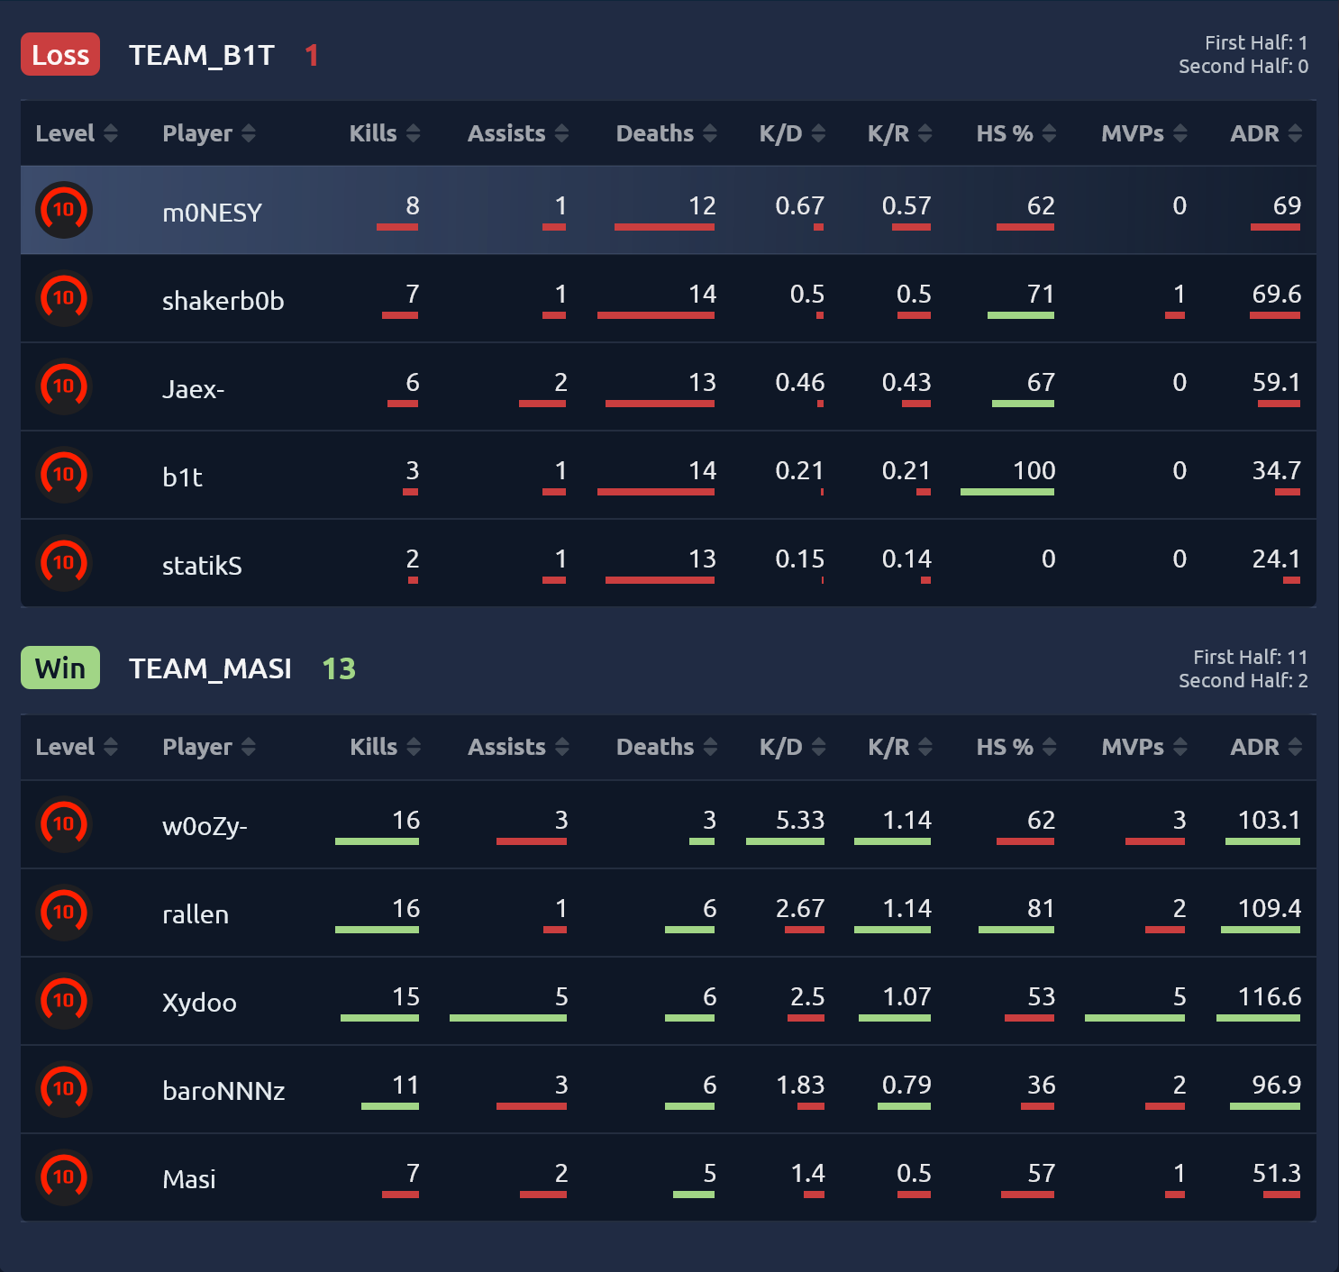Open player Masi's profile
This screenshot has height=1272, width=1339.
coord(189,1179)
